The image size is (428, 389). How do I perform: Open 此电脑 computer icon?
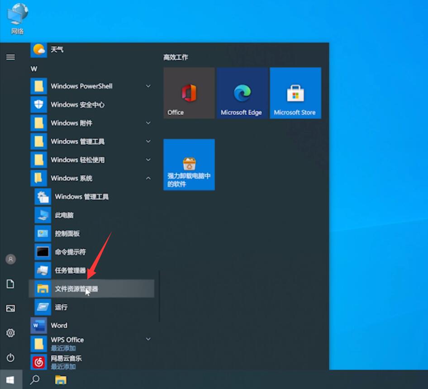(43, 215)
